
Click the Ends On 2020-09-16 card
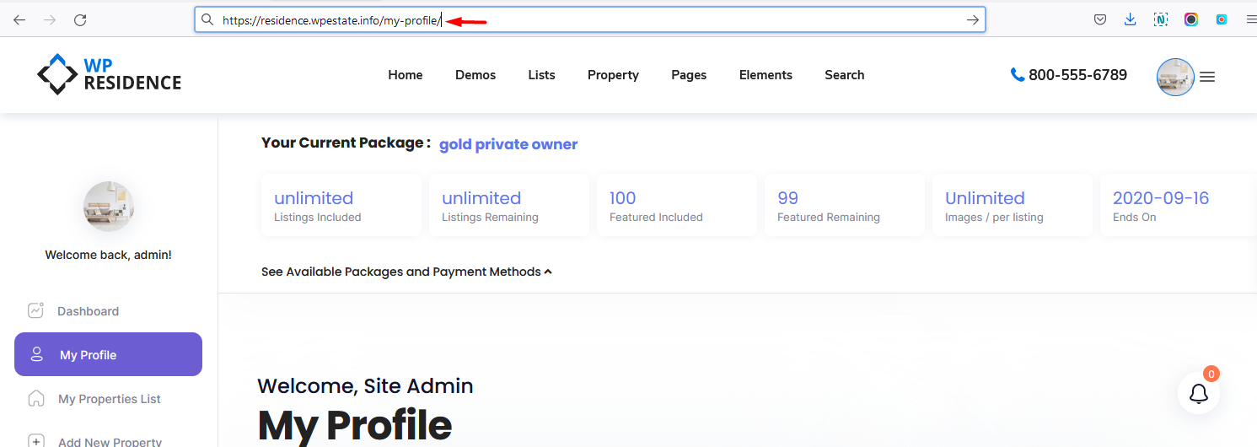[x=1179, y=205]
